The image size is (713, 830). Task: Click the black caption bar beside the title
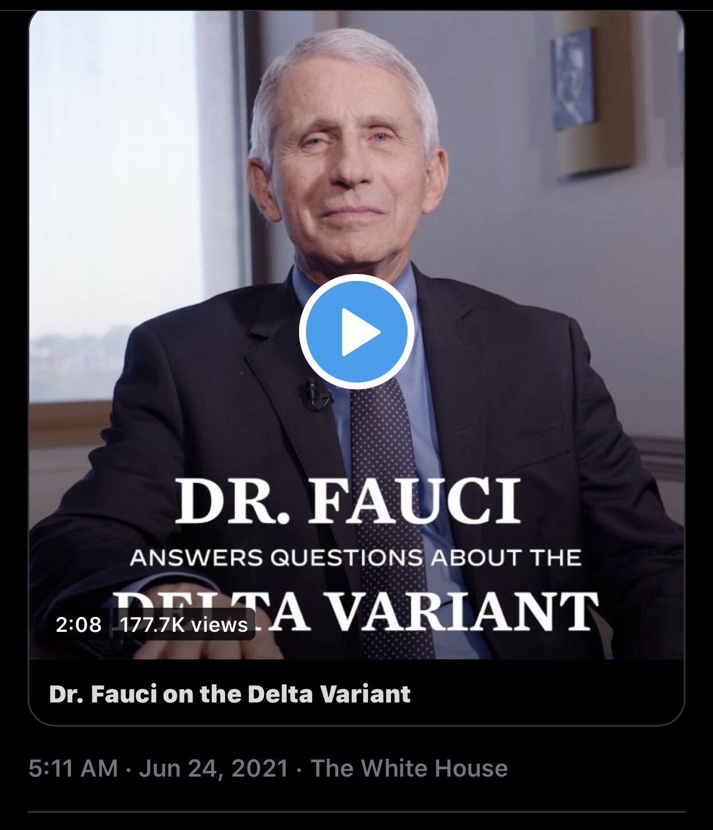[545, 694]
